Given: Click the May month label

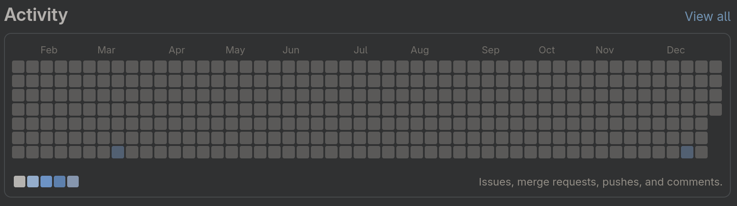Looking at the screenshot, I should (x=235, y=50).
